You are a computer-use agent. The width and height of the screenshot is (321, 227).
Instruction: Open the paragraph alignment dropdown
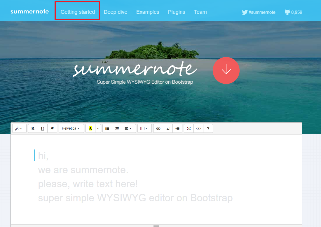click(129, 128)
